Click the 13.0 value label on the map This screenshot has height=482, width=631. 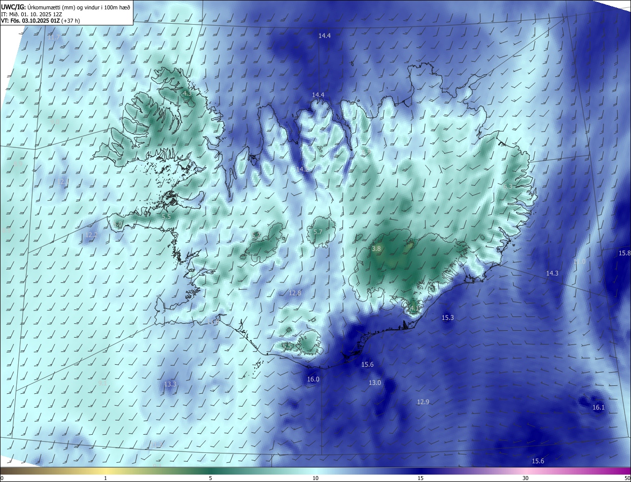pos(375,382)
